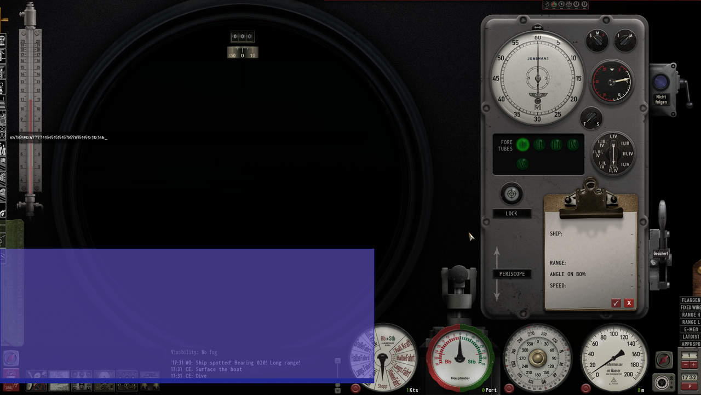701x395 pixels.
Task: Click the red P pause button
Action: (x=689, y=386)
